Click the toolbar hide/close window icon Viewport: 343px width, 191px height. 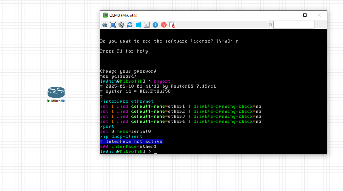[x=172, y=25]
